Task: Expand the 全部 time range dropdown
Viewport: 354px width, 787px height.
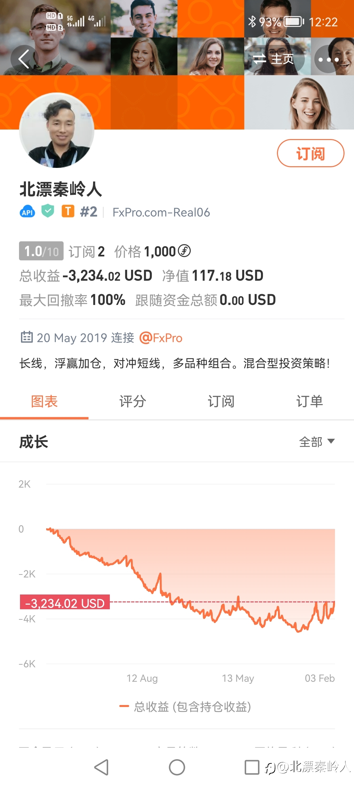Action: pos(317,442)
